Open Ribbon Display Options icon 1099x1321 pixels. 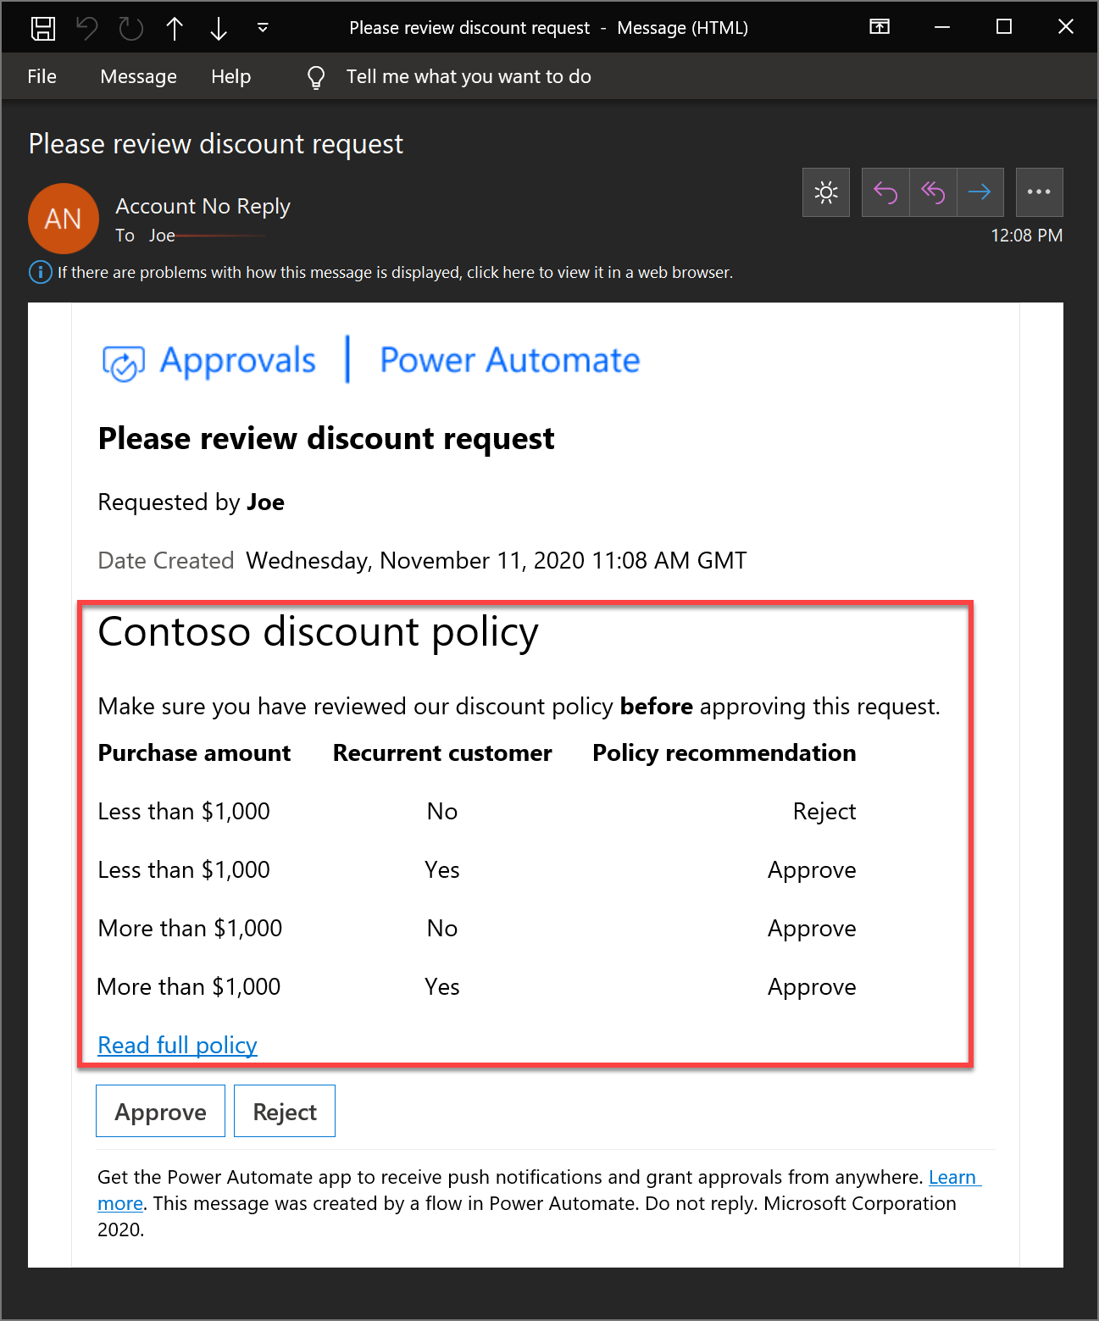(x=880, y=27)
